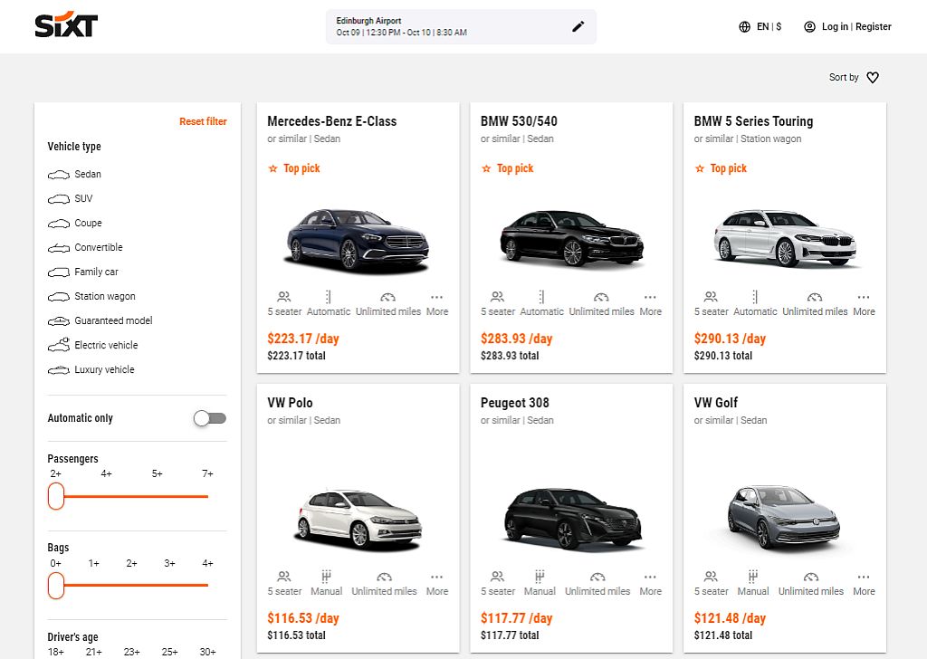Expand More details on the Mercedes-Benz E-Class
This screenshot has width=927, height=659.
pyautogui.click(x=436, y=303)
